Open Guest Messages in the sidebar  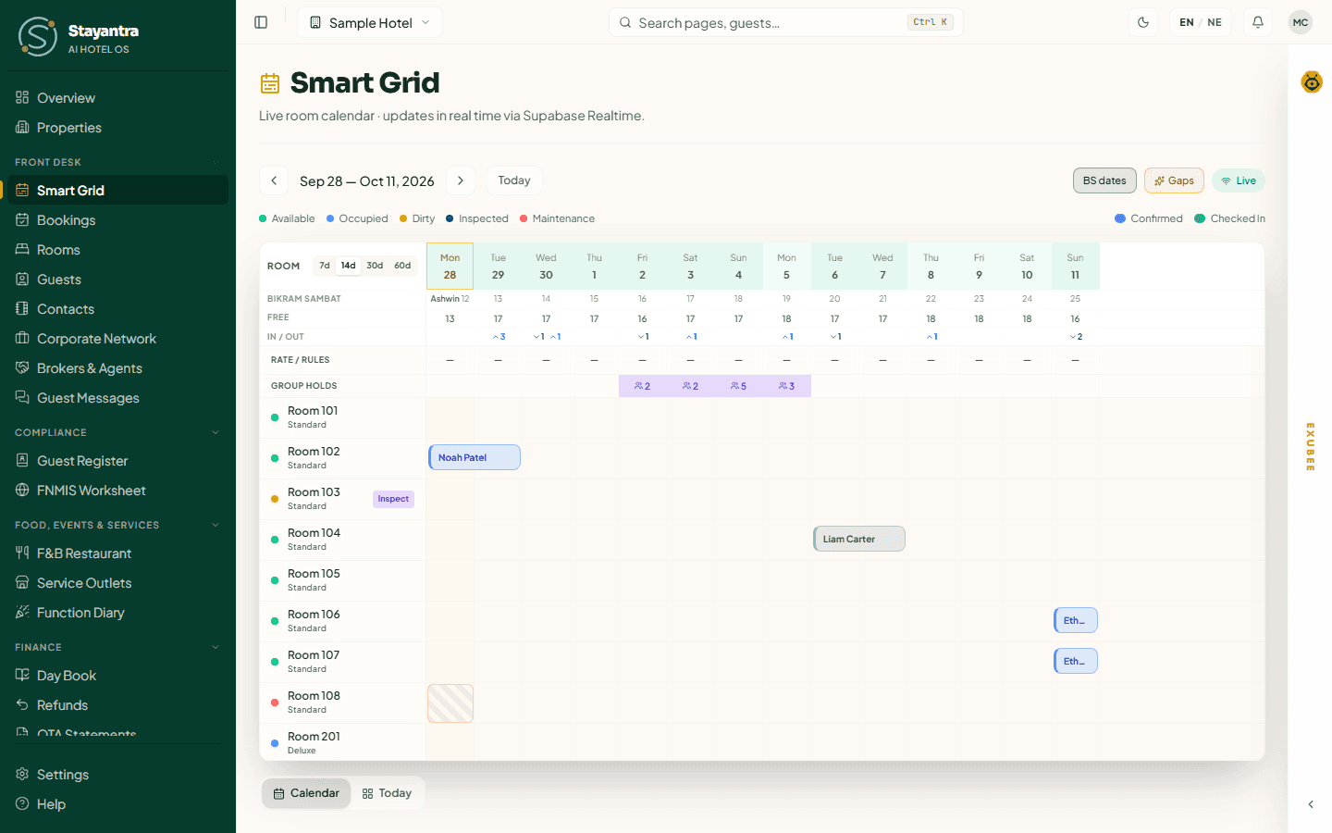tap(117, 397)
